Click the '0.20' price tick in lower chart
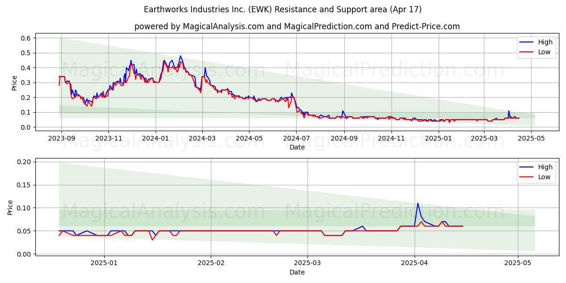 pos(24,162)
